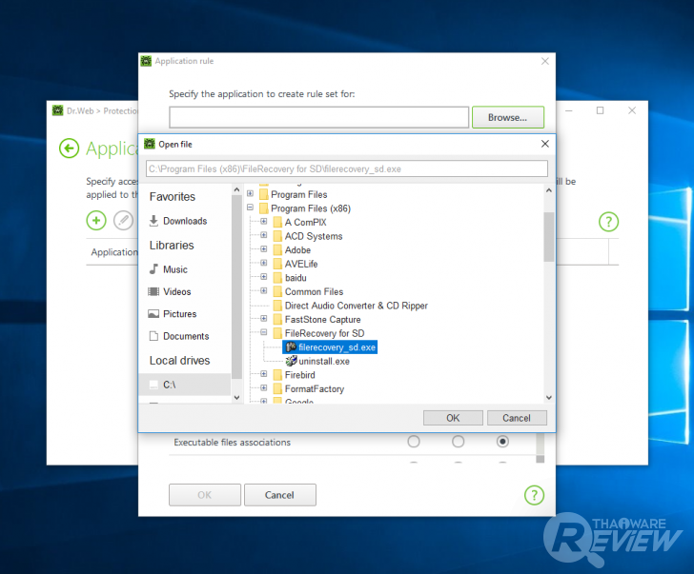Expand the A ComPIX tree node
This screenshot has width=694, height=574.
[x=264, y=222]
